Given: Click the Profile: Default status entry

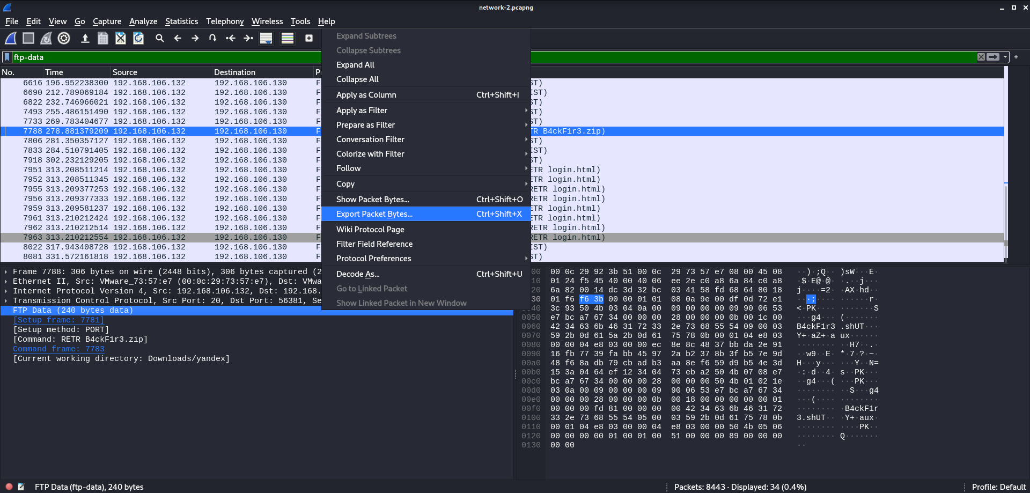Looking at the screenshot, I should click(x=998, y=487).
